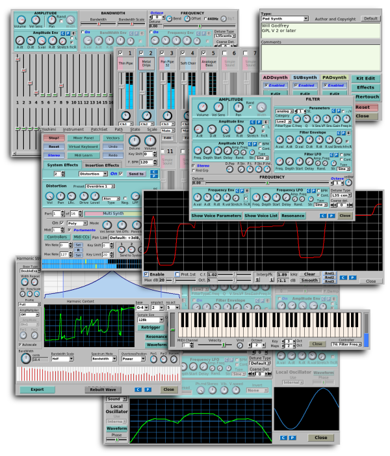Viewport: 390px width, 456px height.
Task: Adjust the part Vel.Offs knob
Action: [122, 225]
